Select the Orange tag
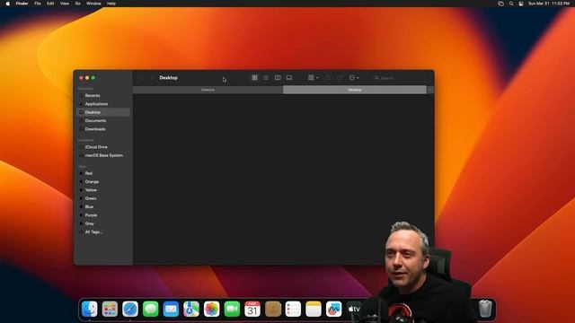Viewport: 575px width, 323px height. (x=104, y=181)
